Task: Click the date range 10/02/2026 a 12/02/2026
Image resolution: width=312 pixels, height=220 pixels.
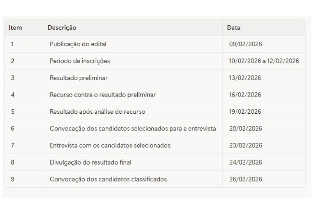Action: click(x=264, y=61)
